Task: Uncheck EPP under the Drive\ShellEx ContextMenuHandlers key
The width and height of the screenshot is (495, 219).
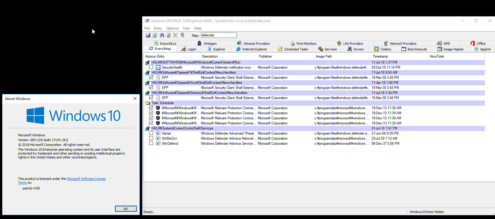Action: tap(151, 87)
